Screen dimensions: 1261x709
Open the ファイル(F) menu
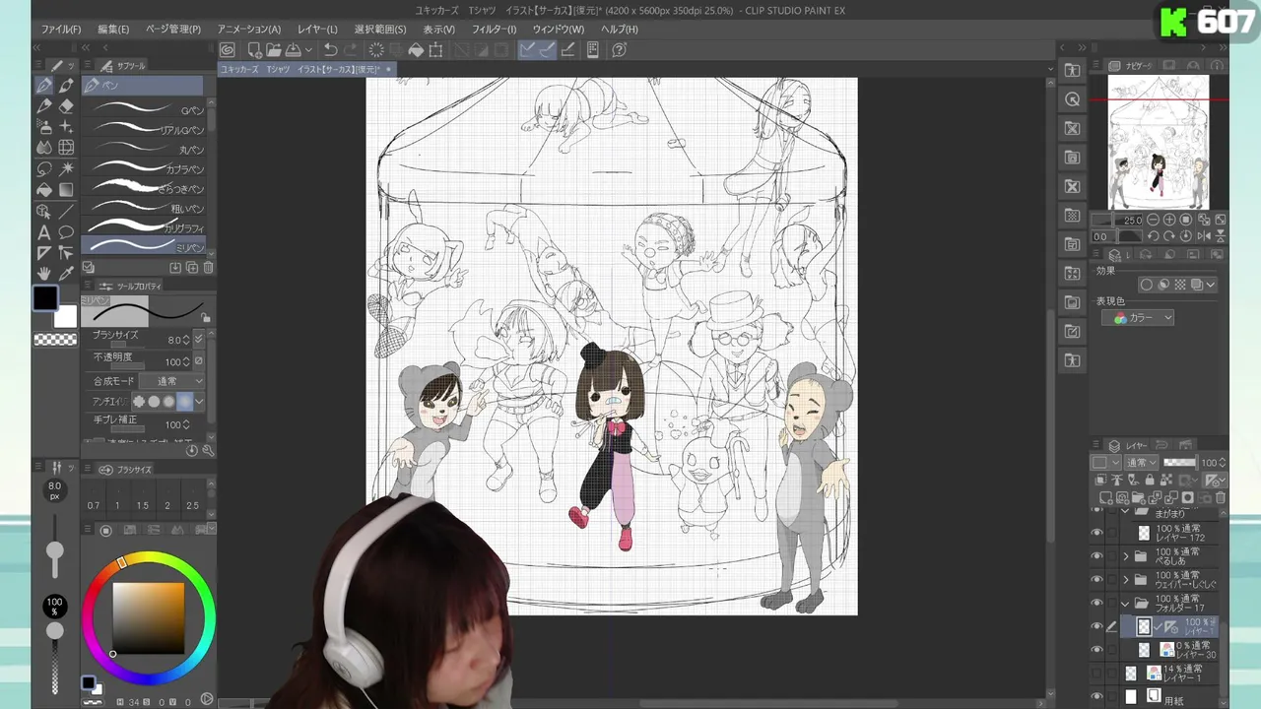61,30
